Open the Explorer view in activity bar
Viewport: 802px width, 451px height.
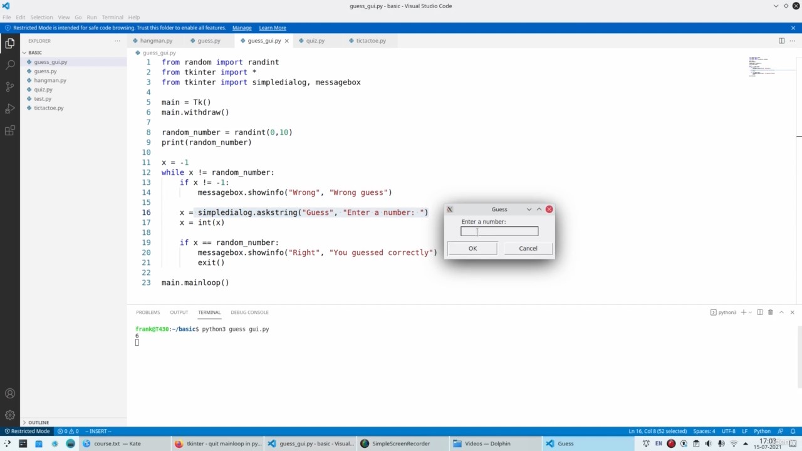tap(10, 43)
